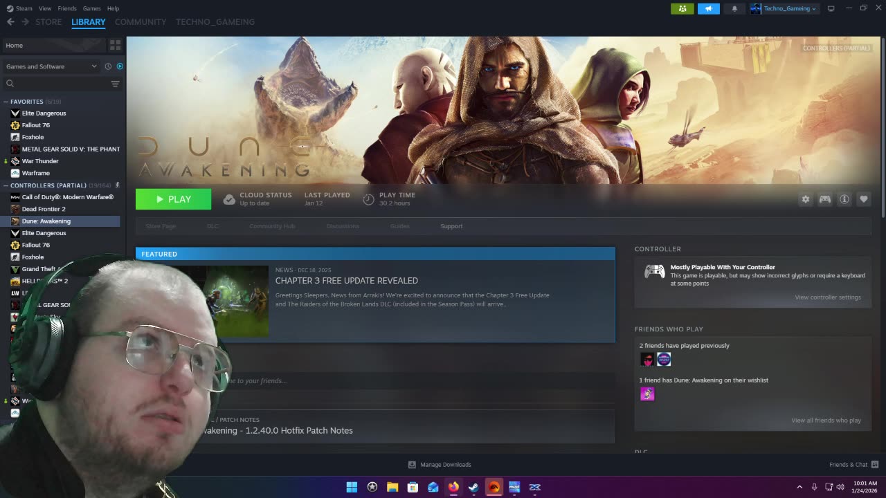Click the green PLAY button
This screenshot has height=498, width=886.
pos(173,199)
